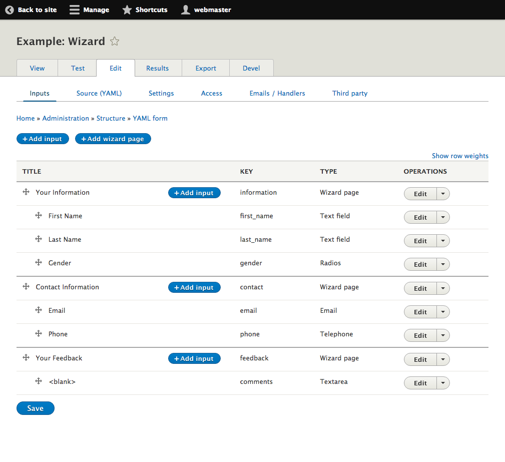Click the 'Telephone' type cell

336,334
